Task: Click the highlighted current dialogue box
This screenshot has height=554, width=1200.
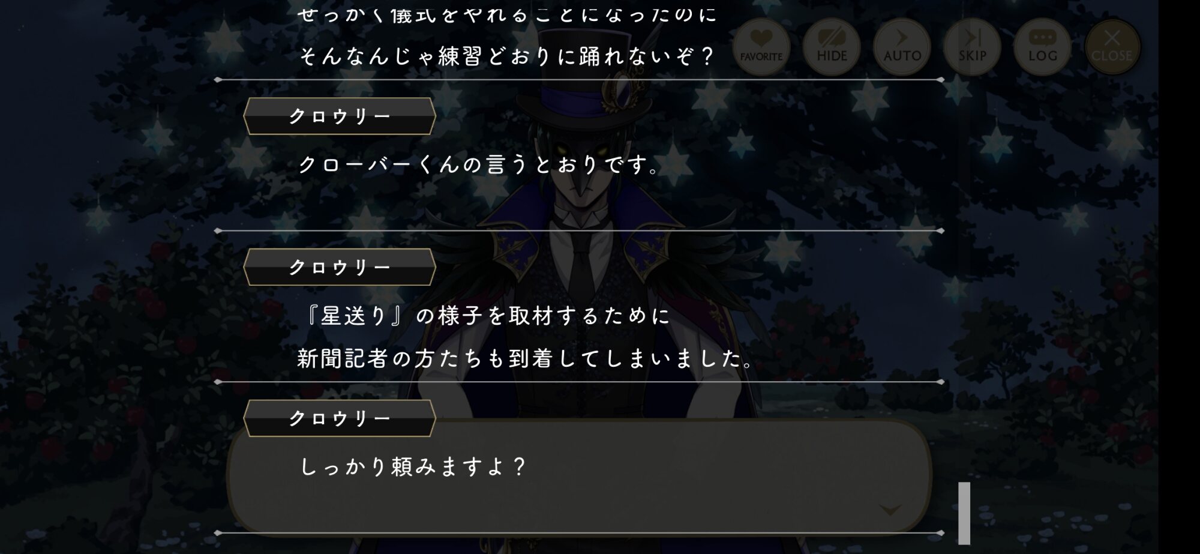Action: point(579,477)
